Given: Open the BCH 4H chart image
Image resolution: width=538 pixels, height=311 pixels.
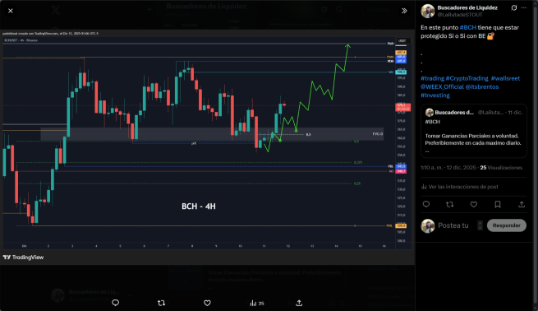Looking at the screenshot, I should click(207, 147).
